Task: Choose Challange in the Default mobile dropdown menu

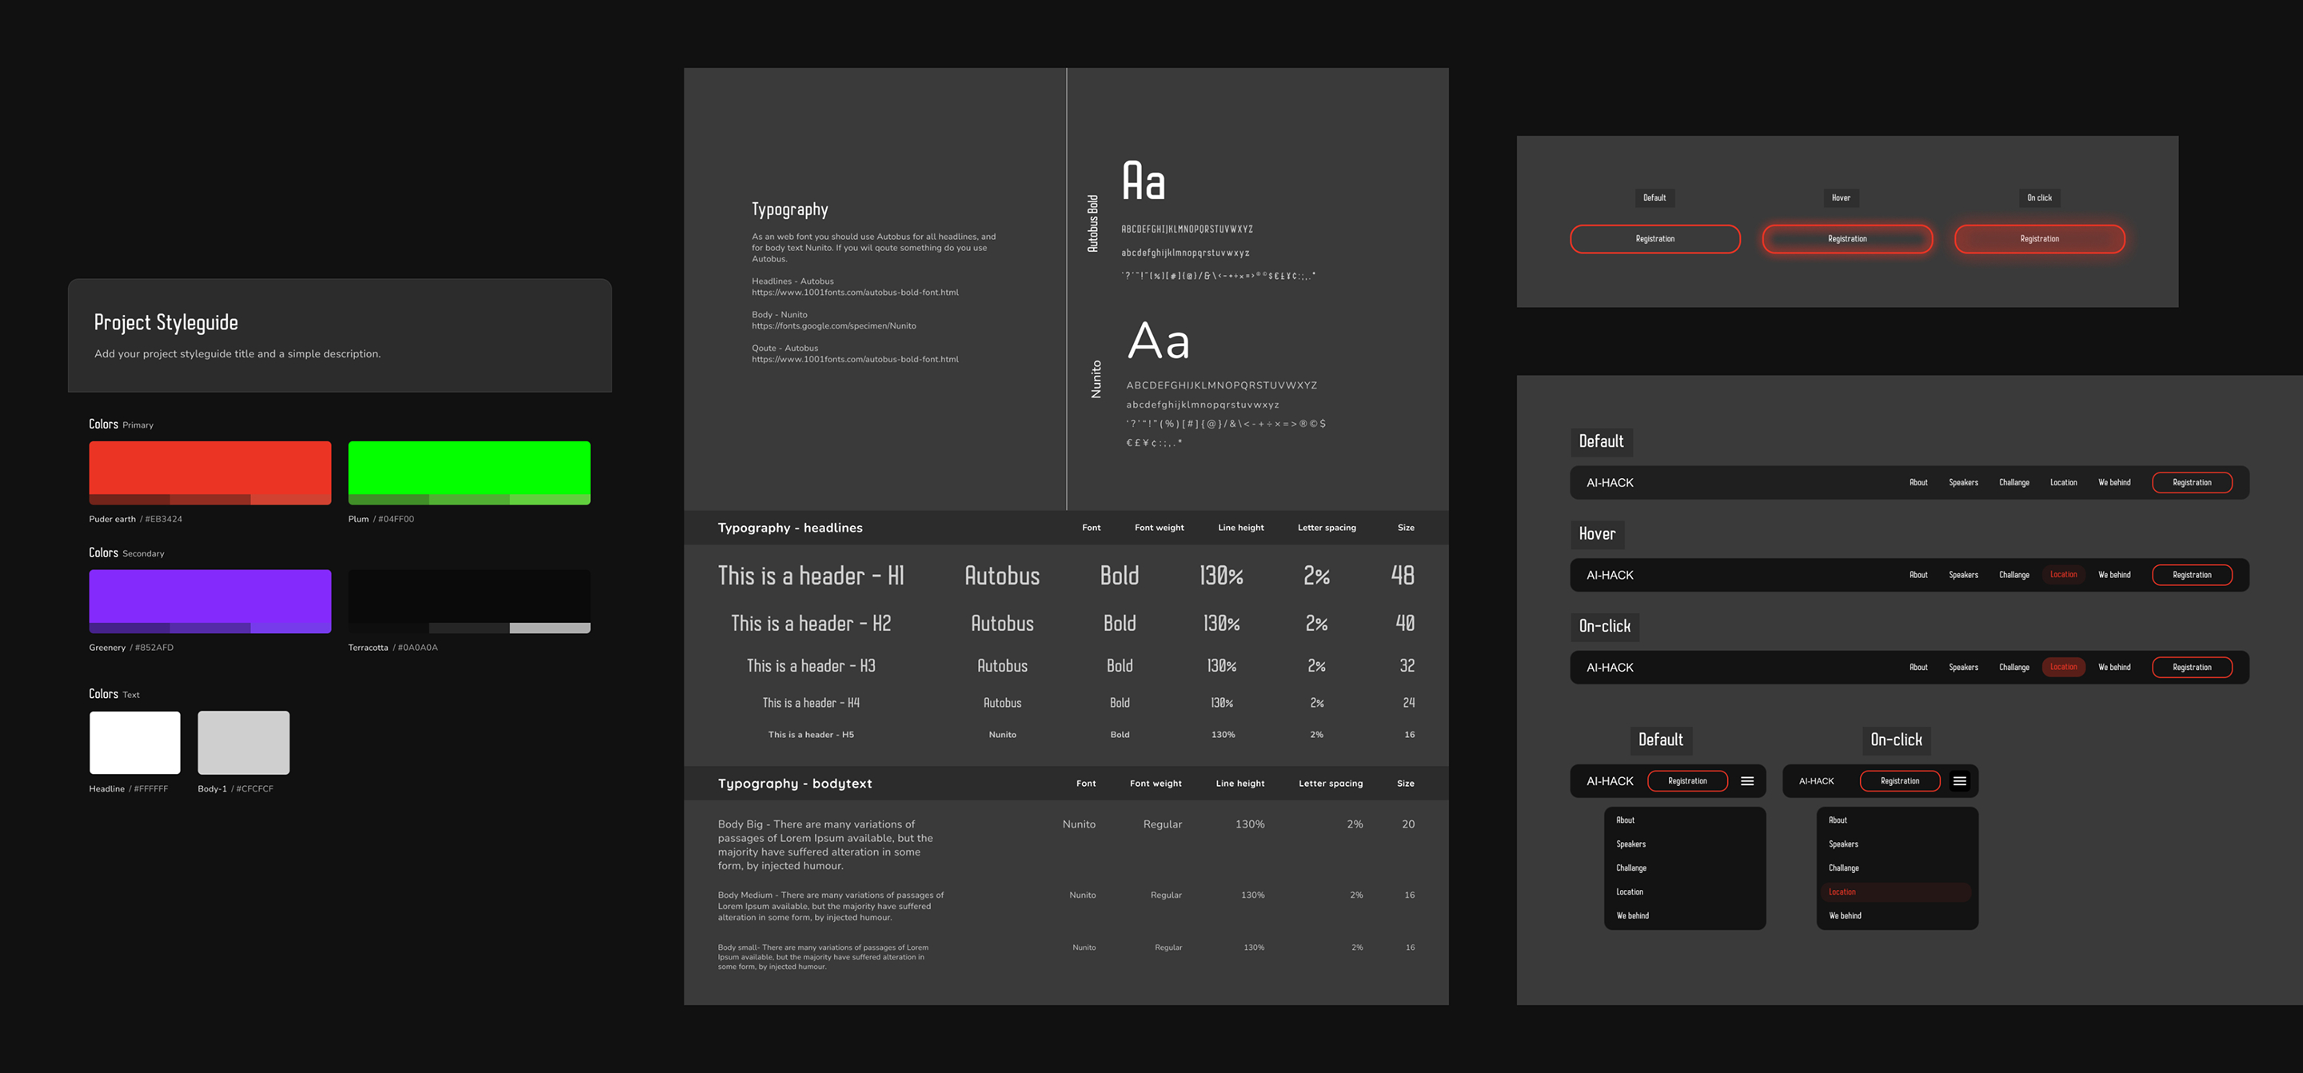Action: pyautogui.click(x=1630, y=868)
